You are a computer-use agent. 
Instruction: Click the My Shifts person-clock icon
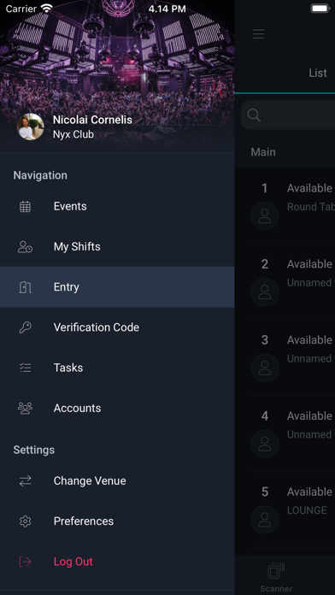25,247
